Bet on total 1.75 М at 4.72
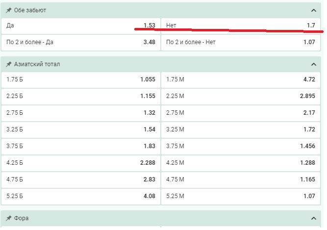 point(241,79)
